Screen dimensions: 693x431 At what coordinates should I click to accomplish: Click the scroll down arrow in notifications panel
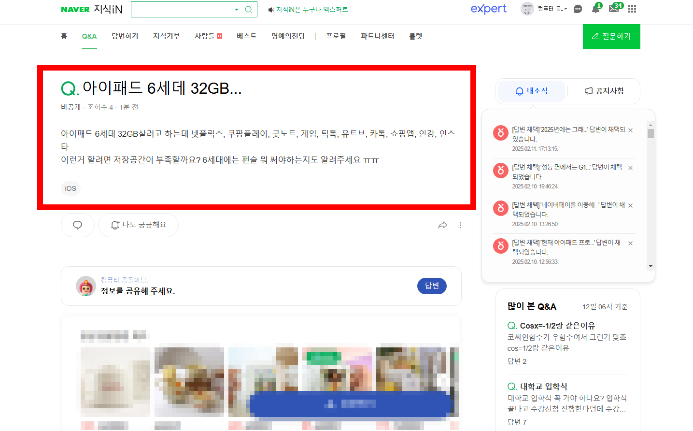(x=651, y=266)
